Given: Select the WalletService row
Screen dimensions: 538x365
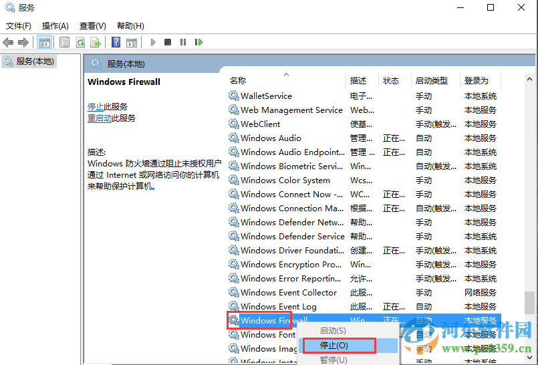Looking at the screenshot, I should click(364, 96).
